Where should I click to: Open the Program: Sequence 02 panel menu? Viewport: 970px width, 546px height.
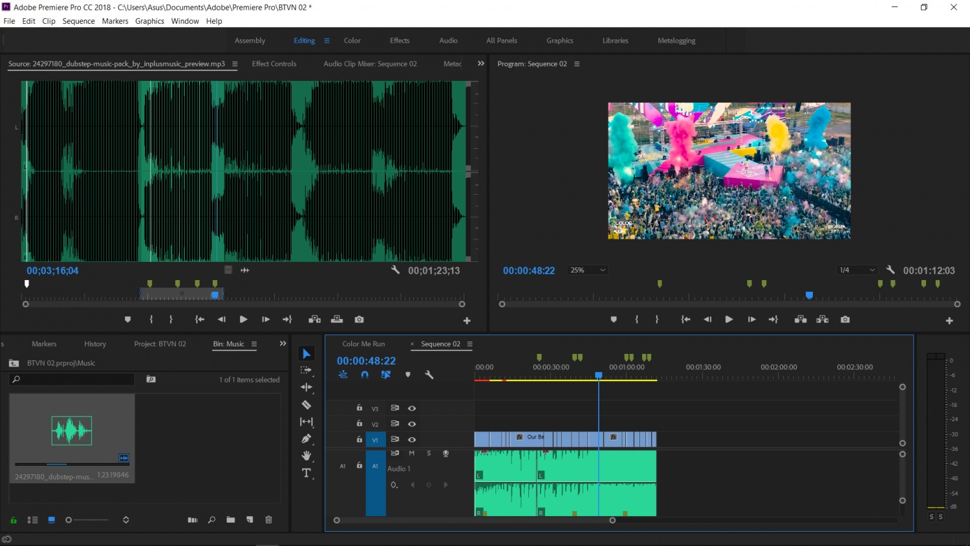(577, 64)
